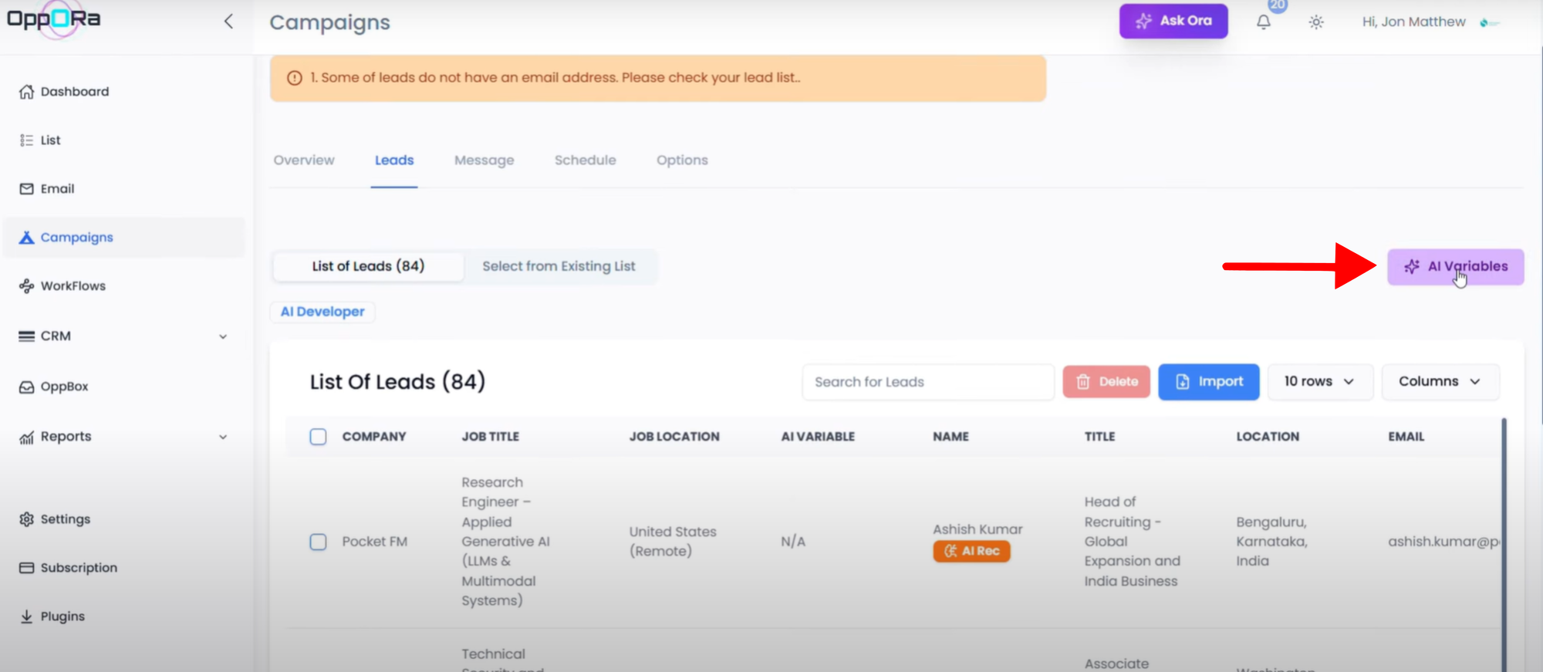
Task: Expand the CRM sidebar menu
Action: [x=222, y=336]
